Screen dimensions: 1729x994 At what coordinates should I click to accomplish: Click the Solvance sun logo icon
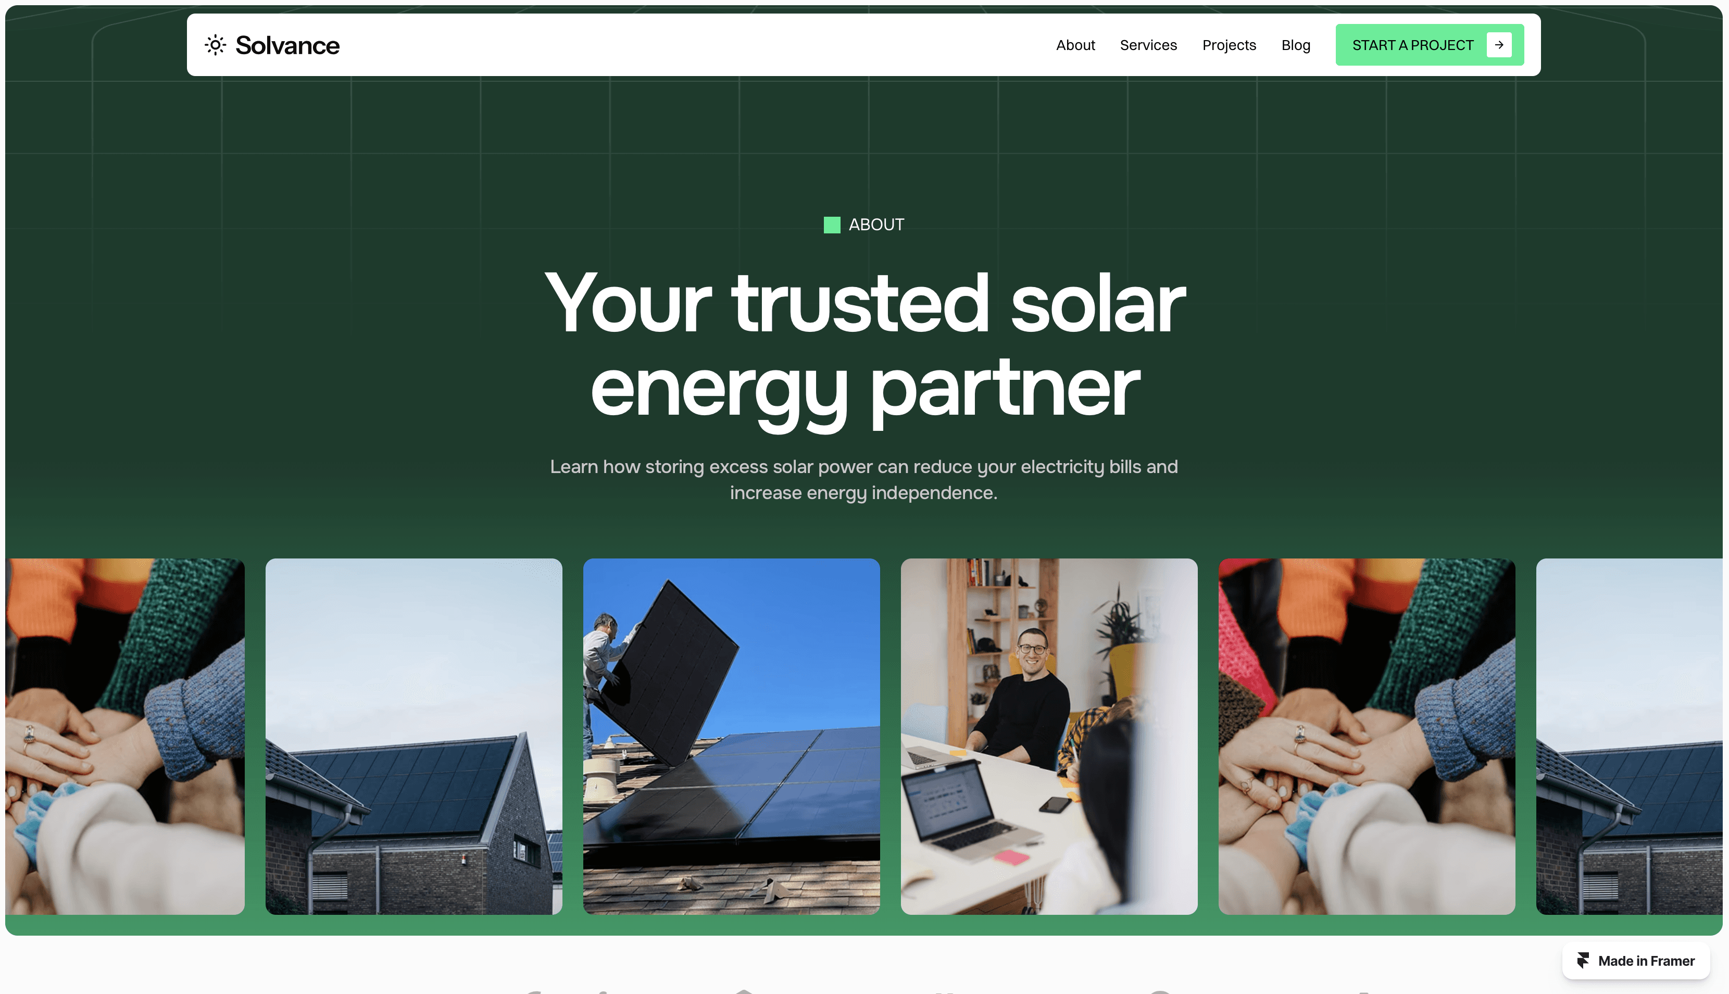tap(215, 45)
